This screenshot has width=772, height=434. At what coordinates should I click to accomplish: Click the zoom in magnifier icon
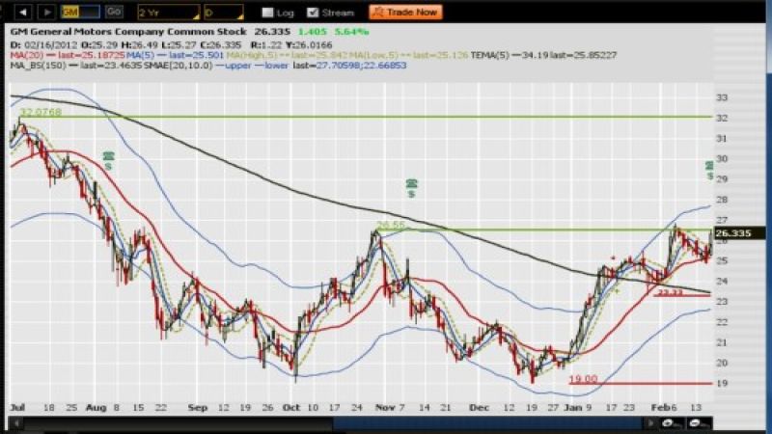point(672,422)
